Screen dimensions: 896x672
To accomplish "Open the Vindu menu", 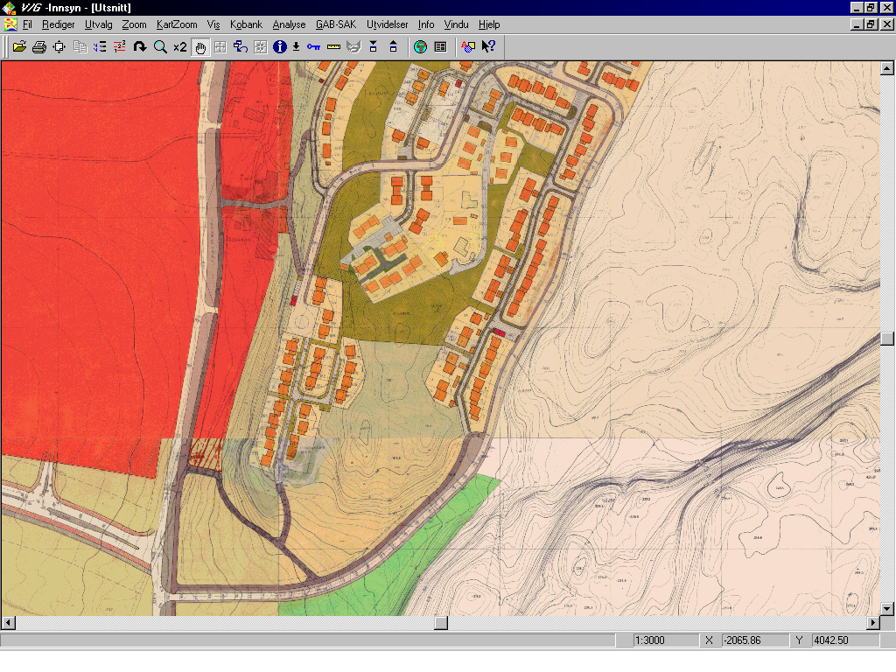I will tap(456, 24).
